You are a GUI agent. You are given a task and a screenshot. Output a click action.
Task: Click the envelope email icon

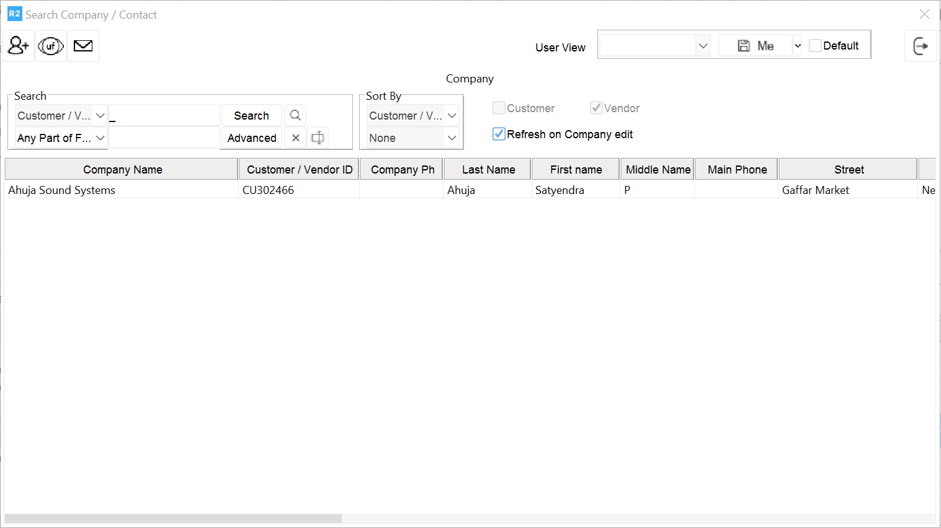[83, 46]
